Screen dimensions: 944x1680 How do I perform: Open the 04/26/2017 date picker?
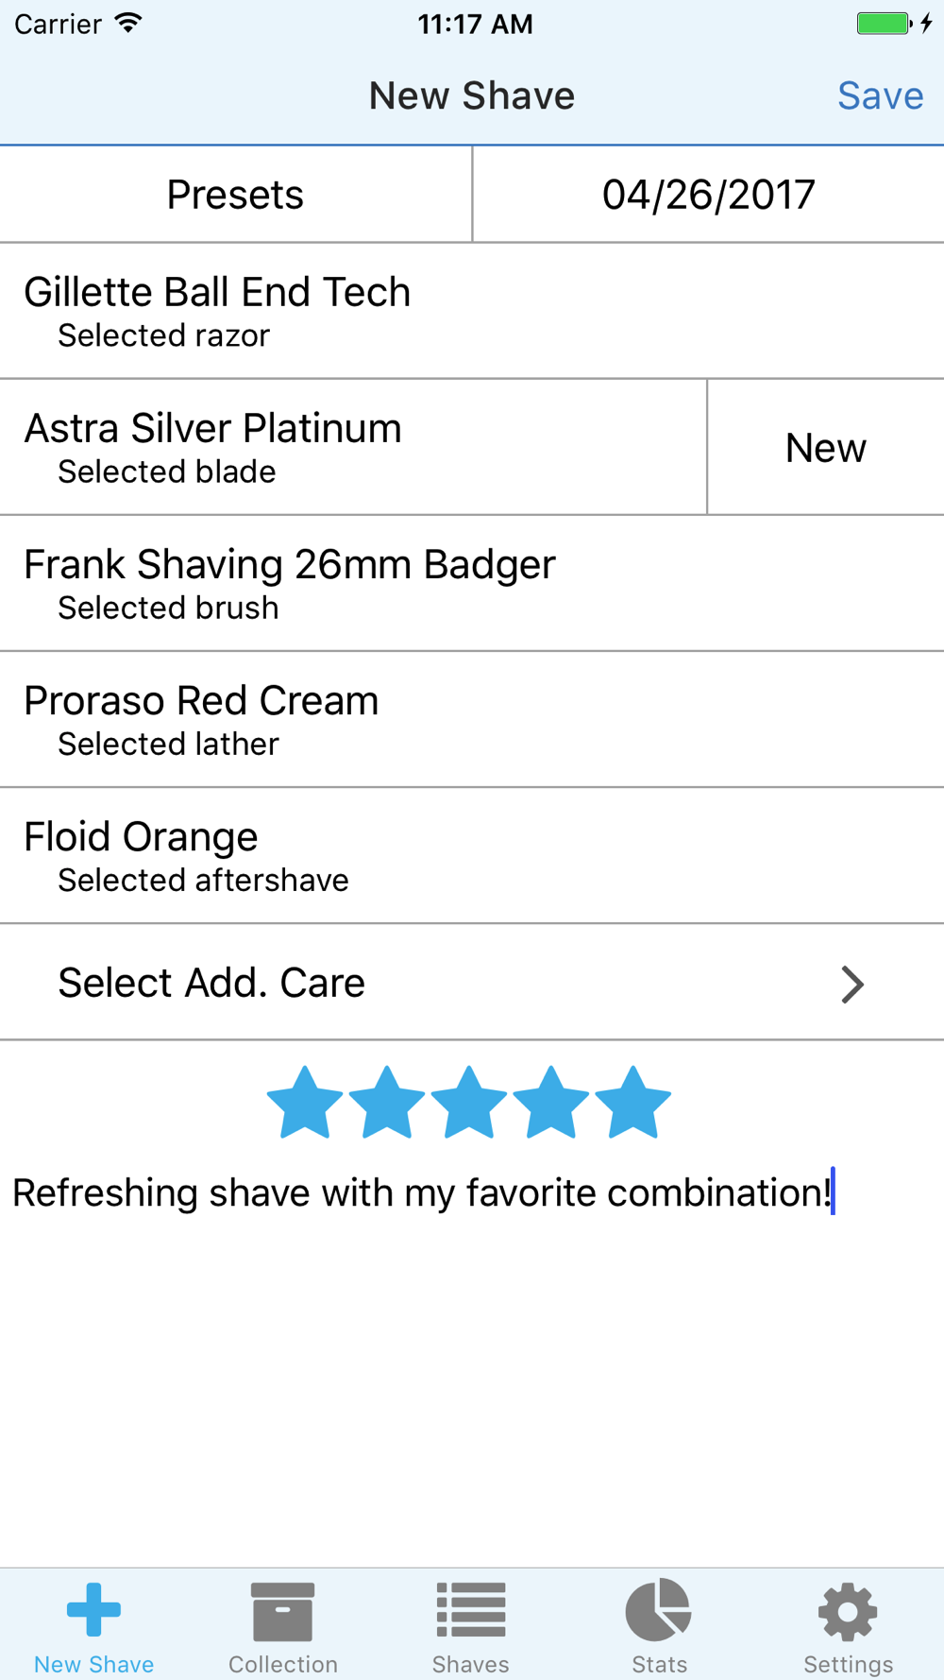click(x=709, y=195)
